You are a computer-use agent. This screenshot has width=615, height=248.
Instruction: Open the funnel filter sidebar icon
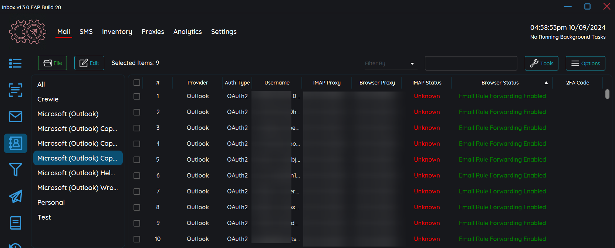(x=15, y=170)
